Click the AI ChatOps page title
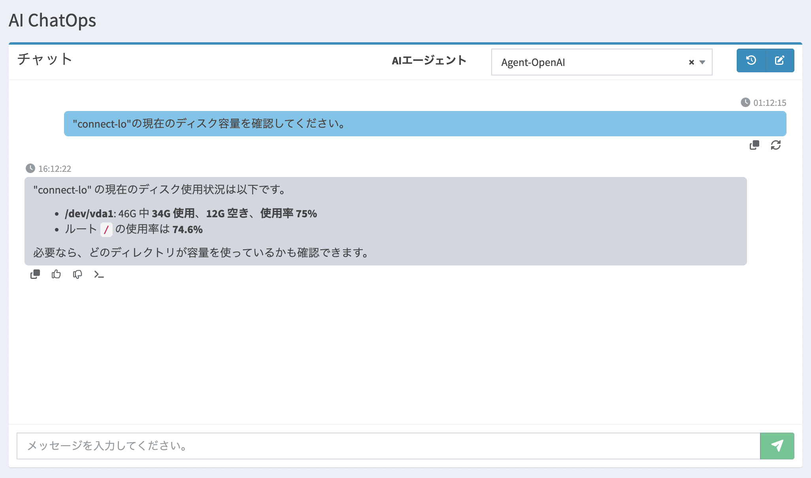 (52, 20)
